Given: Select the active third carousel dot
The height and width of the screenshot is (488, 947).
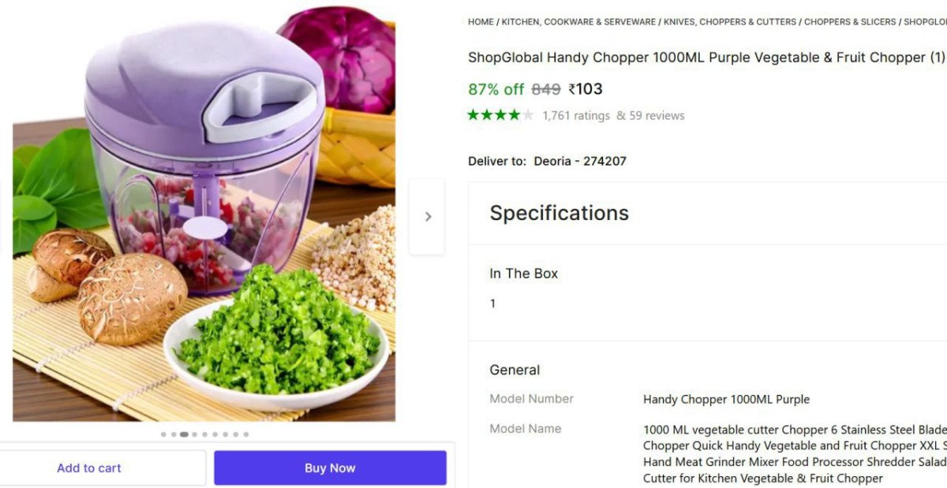Looking at the screenshot, I should (184, 434).
